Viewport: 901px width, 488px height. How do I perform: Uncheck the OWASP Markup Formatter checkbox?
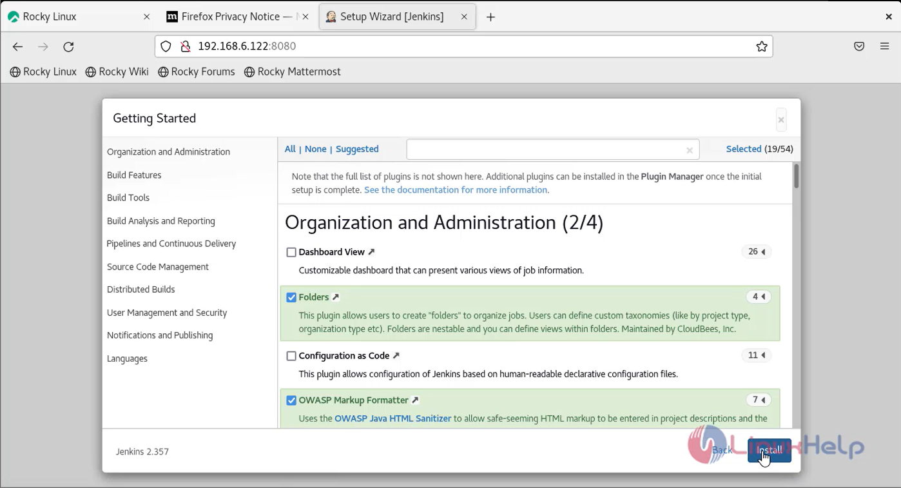click(291, 400)
